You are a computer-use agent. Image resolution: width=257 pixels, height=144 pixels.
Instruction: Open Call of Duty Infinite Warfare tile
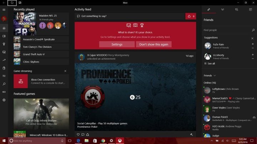tap(41, 114)
